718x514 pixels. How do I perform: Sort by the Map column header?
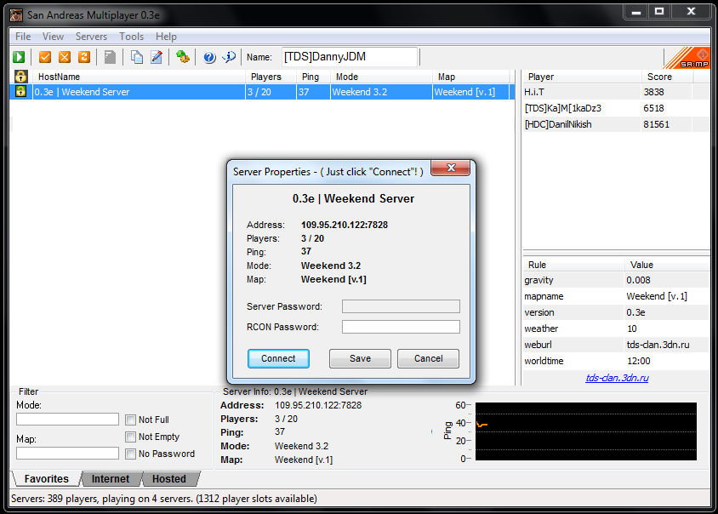[470, 77]
